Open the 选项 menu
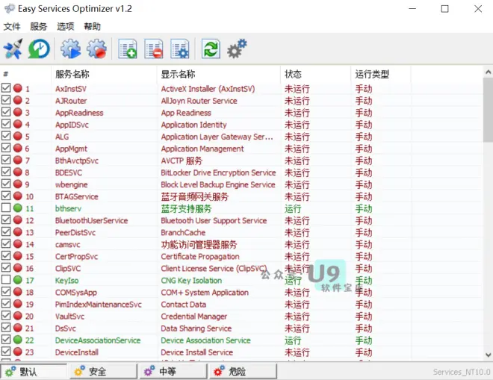493x380 pixels. pyautogui.click(x=66, y=26)
